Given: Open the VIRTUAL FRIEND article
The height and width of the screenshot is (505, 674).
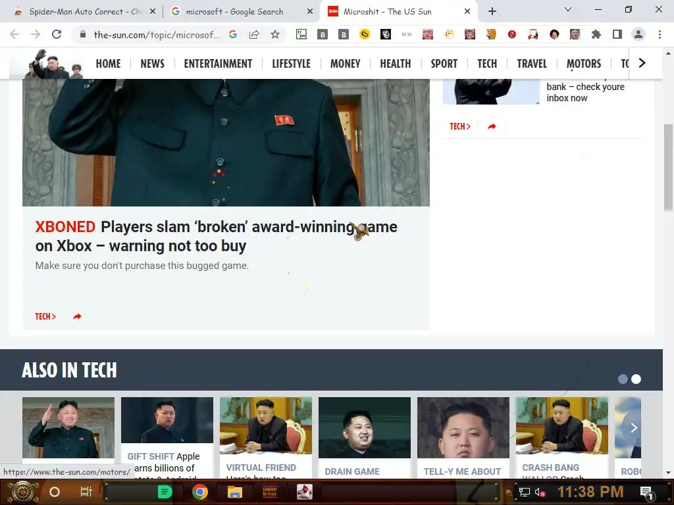Looking at the screenshot, I should [266, 437].
